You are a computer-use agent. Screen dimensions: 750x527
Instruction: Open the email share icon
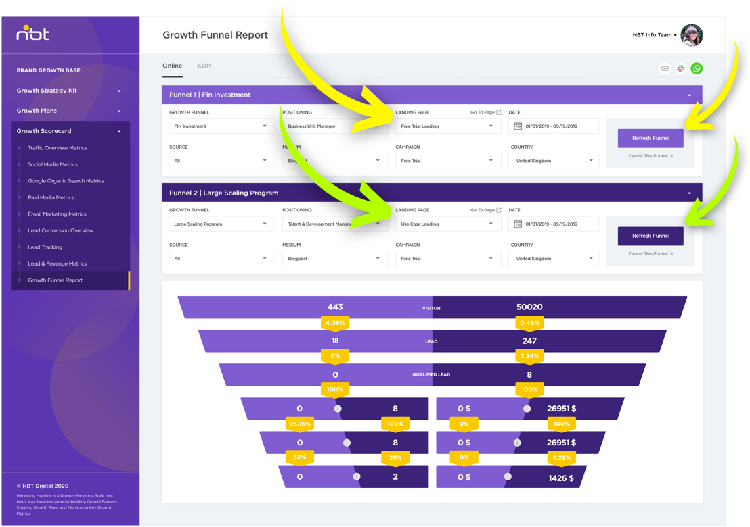(665, 68)
